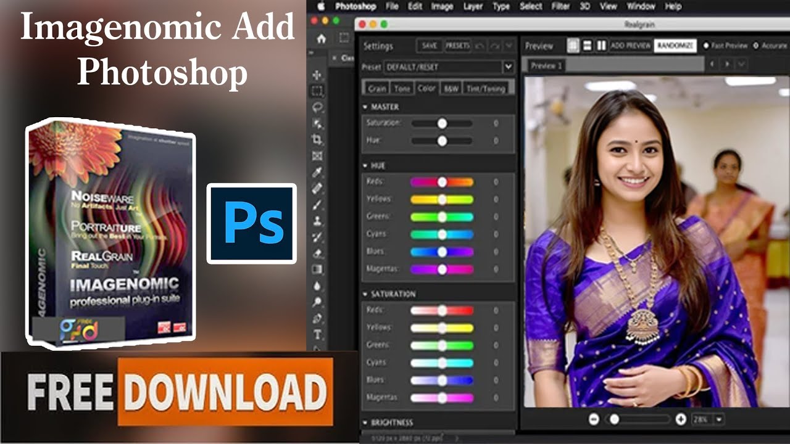This screenshot has width=790, height=444.
Task: Click the Saturation Blues slider
Action: [x=442, y=380]
